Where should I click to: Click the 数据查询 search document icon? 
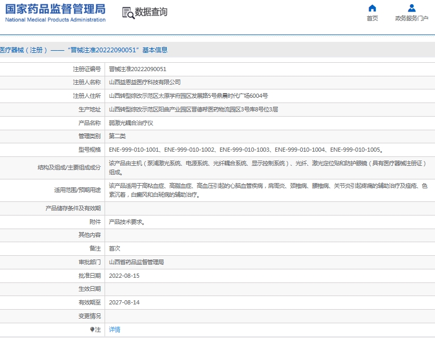click(x=129, y=13)
